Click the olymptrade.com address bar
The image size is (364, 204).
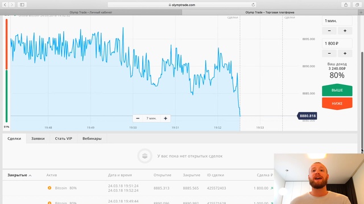pyautogui.click(x=182, y=5)
